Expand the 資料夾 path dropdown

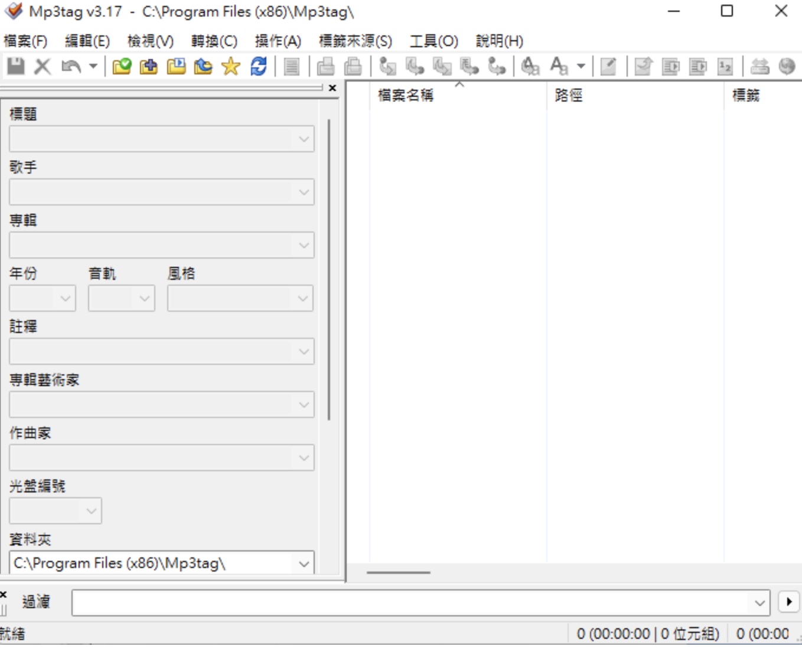(304, 564)
